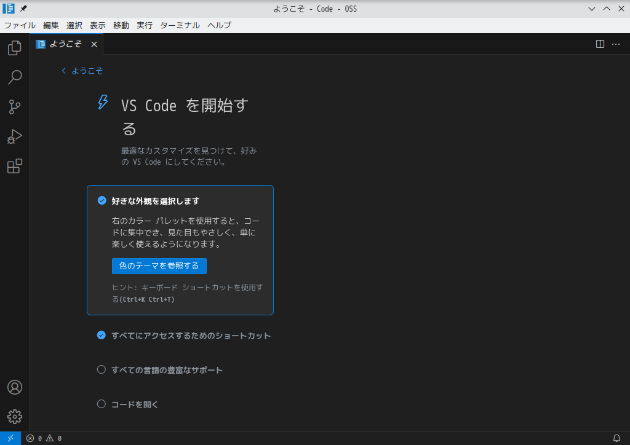The height and width of the screenshot is (445, 630).
Task: Click the remote window indicator in status bar
Action: pos(10,438)
